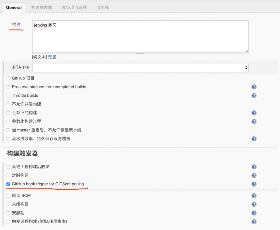Open help for Preserve stashes from completed builds
The width and height of the screenshot is (280, 230).
pyautogui.click(x=254, y=87)
